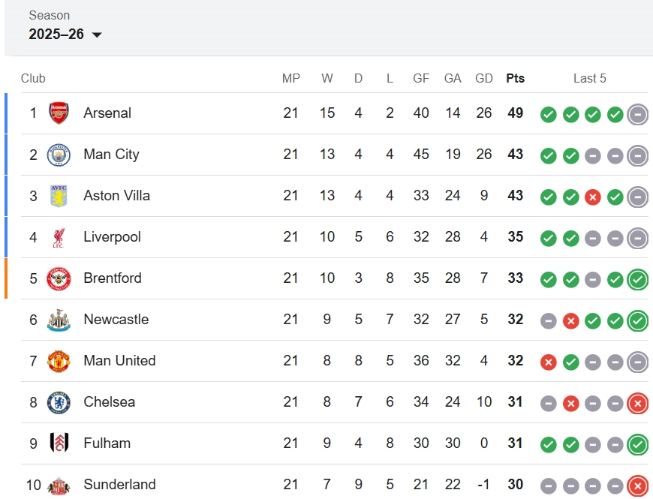
Task: Click Aston Villa's red loss icon
Action: coord(593,197)
